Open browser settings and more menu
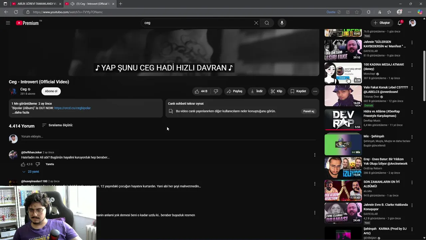 (x=409, y=12)
